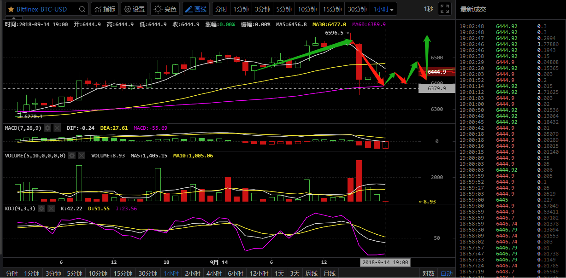The width and height of the screenshot is (566, 278).
Task: Switch to 1天 daily timeframe tab
Action: [279, 273]
